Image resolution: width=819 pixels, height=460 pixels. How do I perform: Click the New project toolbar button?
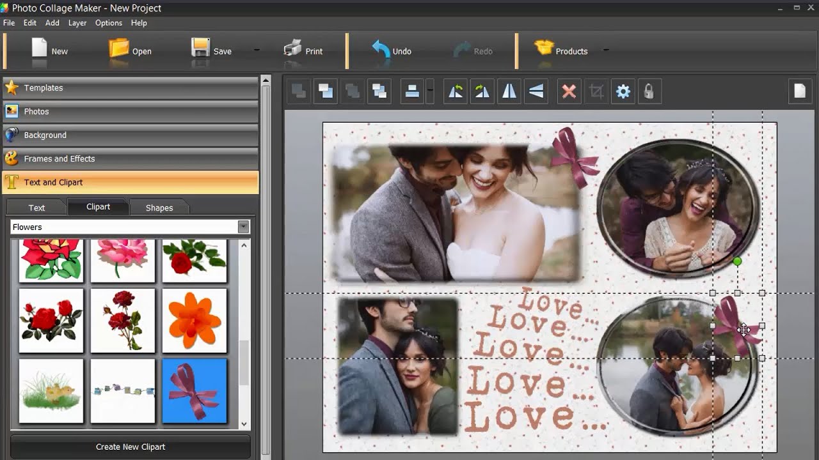coord(50,51)
